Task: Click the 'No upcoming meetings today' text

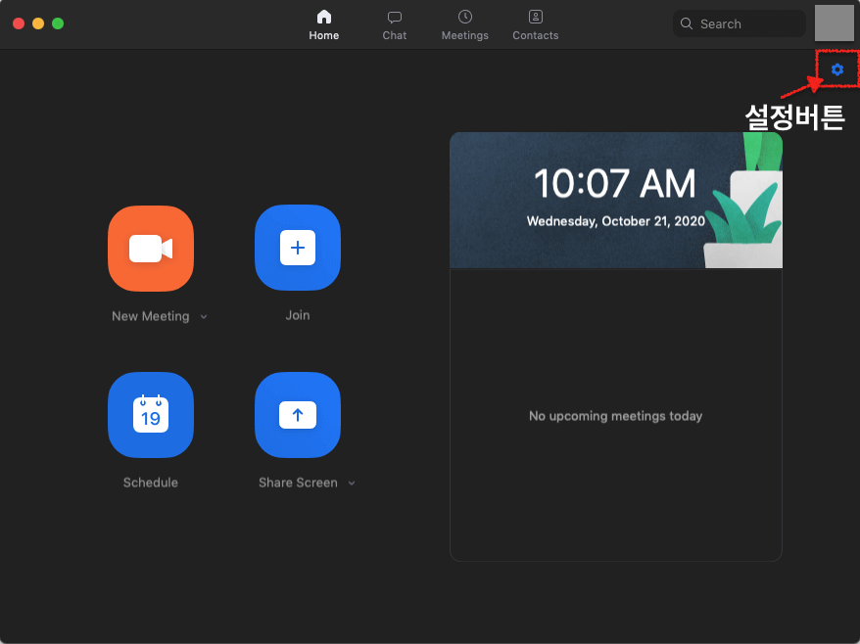Action: pos(616,416)
